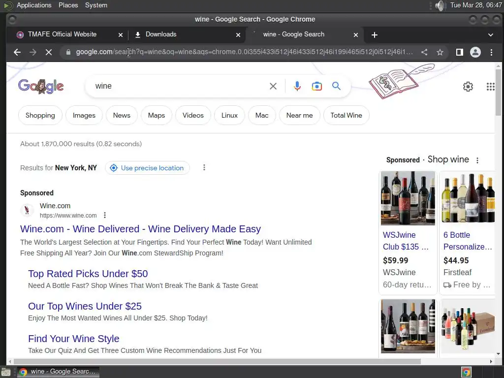
Task: Close the TMAFE Official Website tab
Action: pos(121,35)
